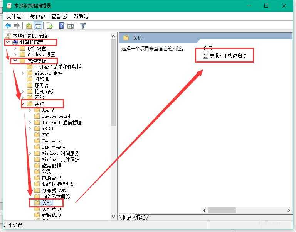Click folder icon beside 登录
The width and height of the screenshot is (296, 232).
[37, 172]
